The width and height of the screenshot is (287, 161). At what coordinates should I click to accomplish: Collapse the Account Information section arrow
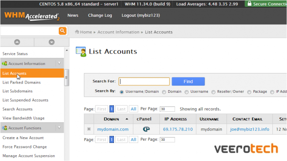point(59,63)
